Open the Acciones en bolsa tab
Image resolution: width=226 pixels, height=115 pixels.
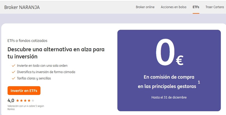click(174, 7)
